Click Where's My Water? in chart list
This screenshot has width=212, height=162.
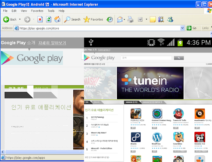(99, 133)
